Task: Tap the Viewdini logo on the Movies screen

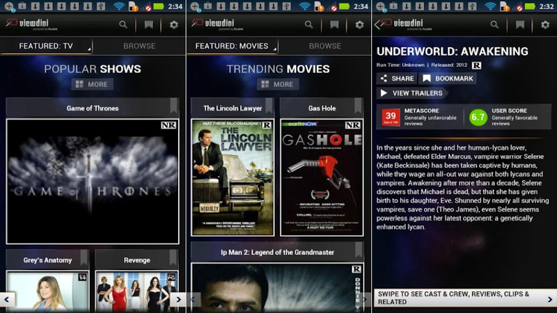Action: tap(217, 24)
